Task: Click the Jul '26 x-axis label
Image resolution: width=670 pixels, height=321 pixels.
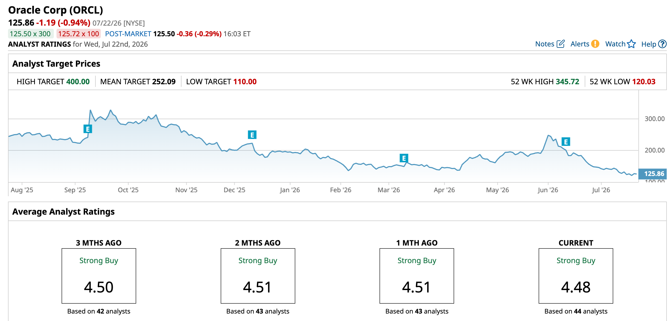Action: [601, 190]
